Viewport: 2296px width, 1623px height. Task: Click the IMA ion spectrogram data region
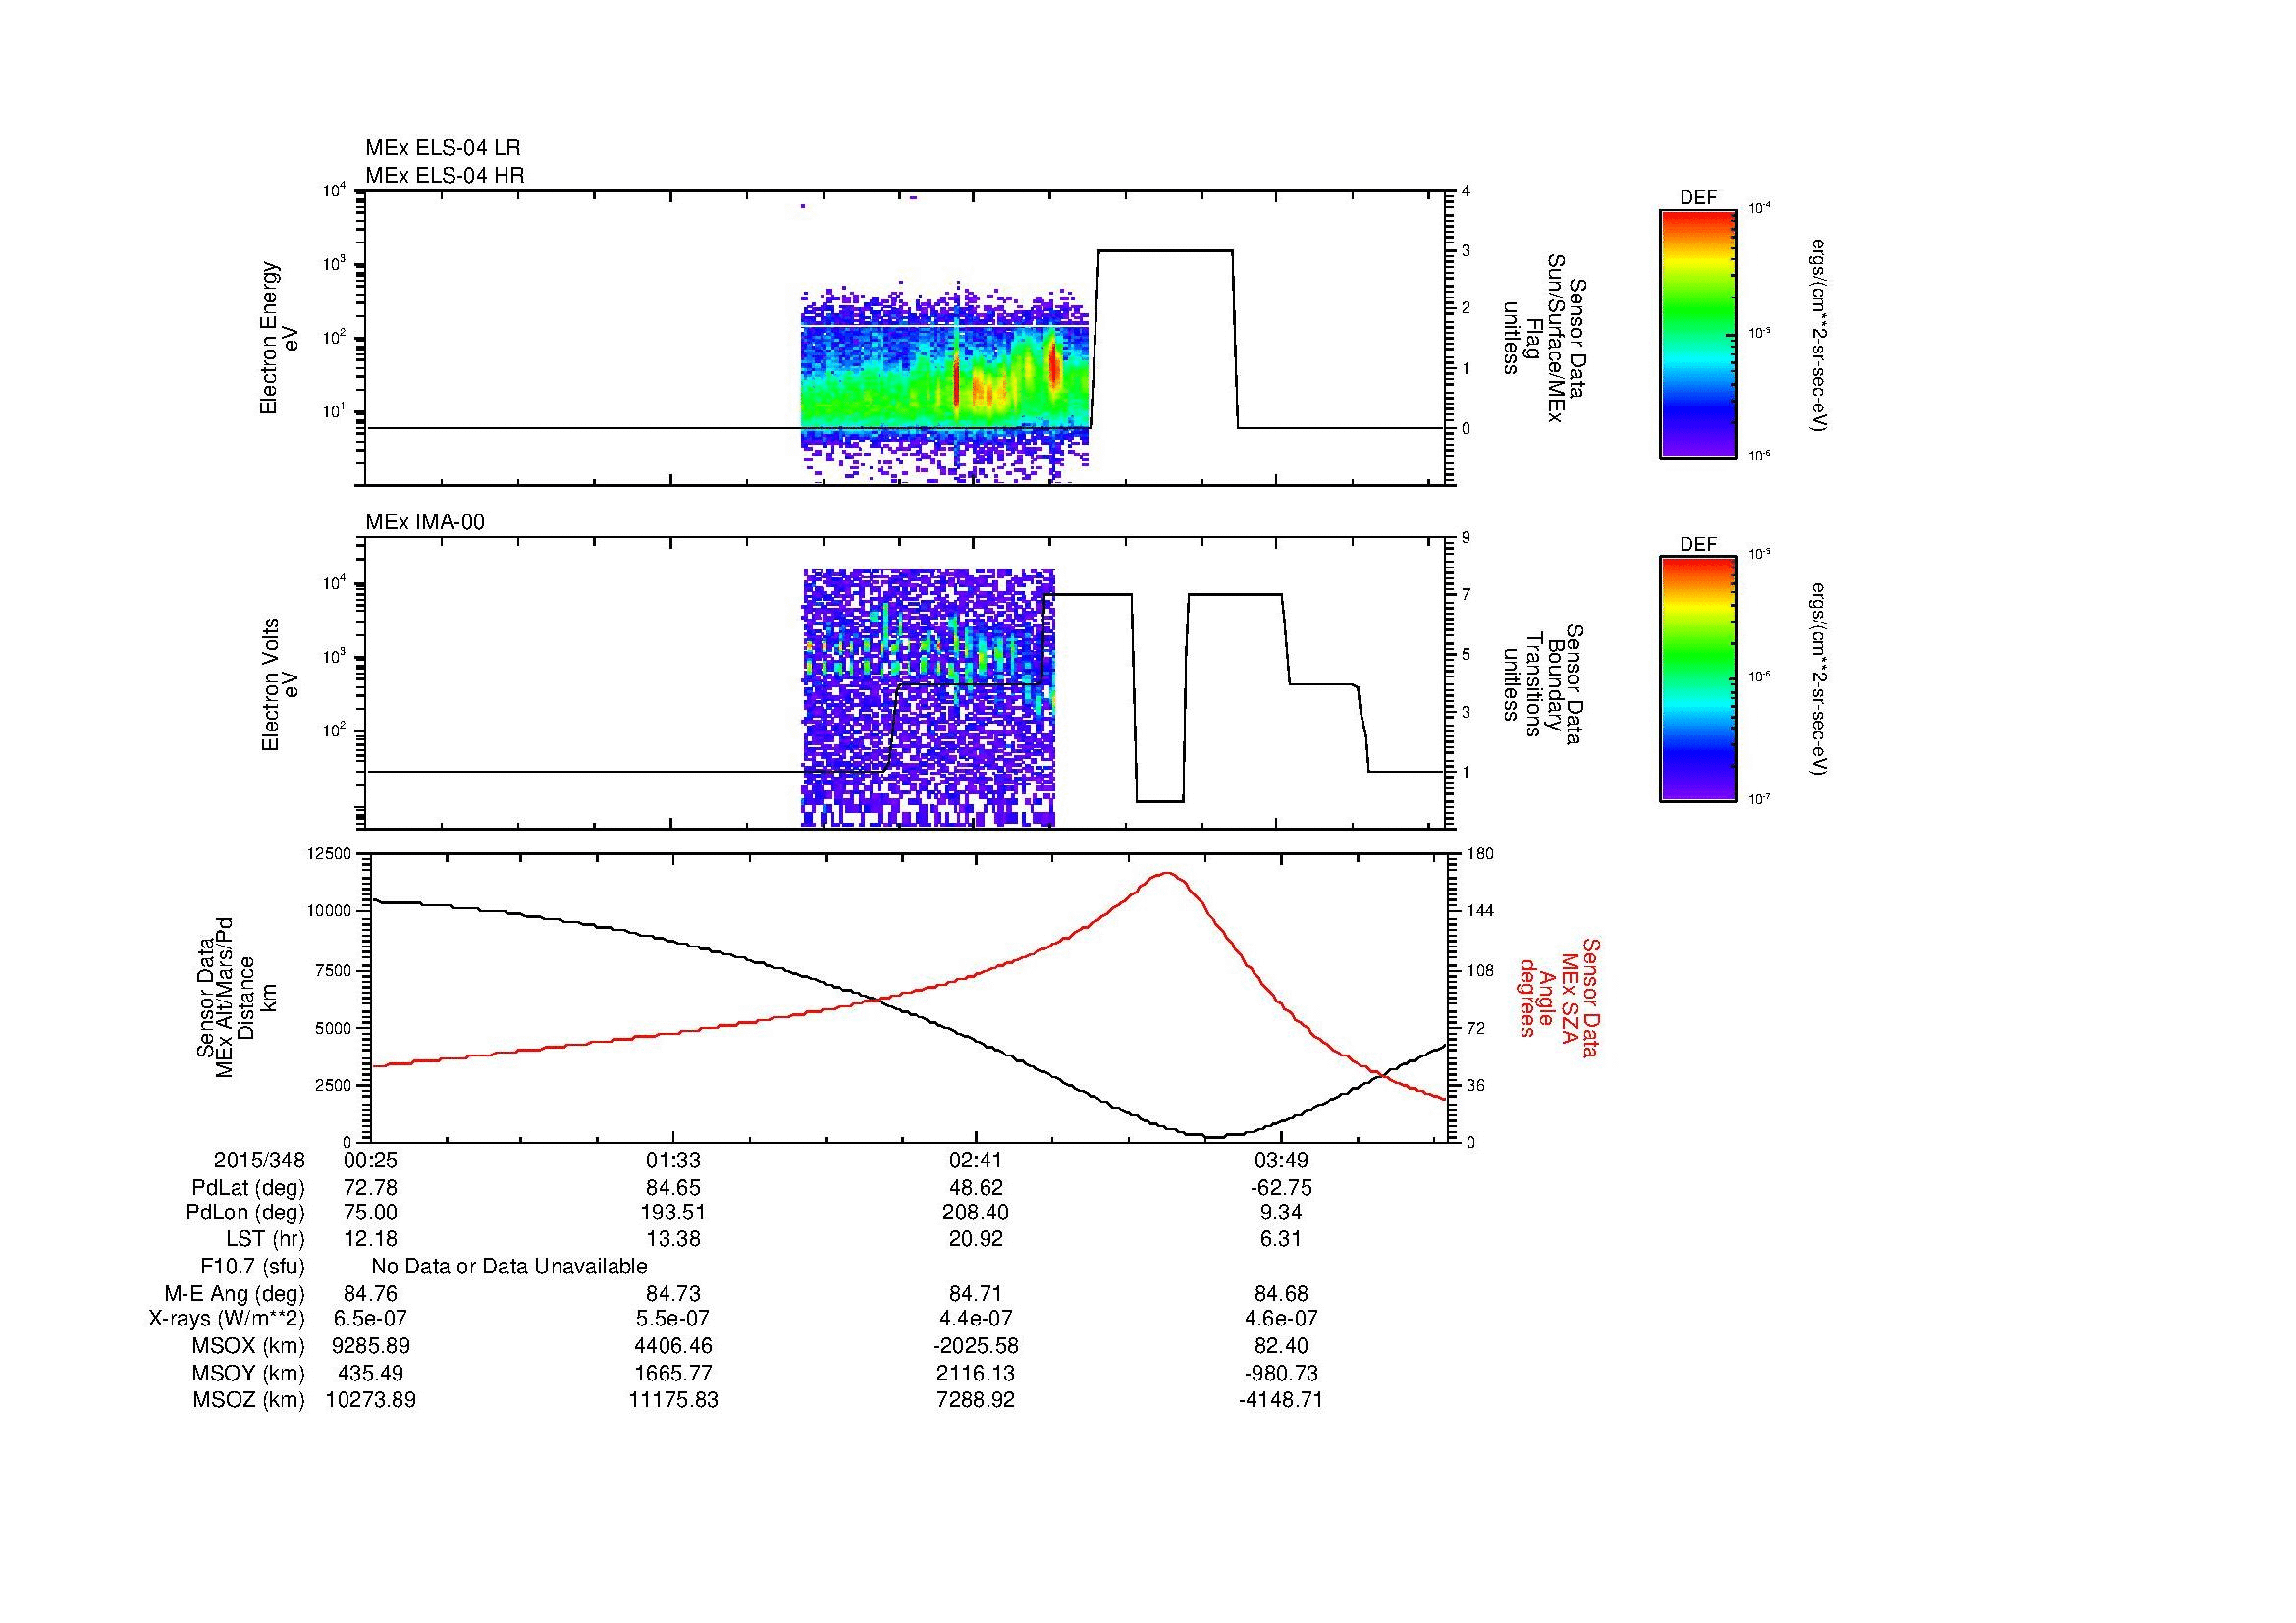(928, 698)
